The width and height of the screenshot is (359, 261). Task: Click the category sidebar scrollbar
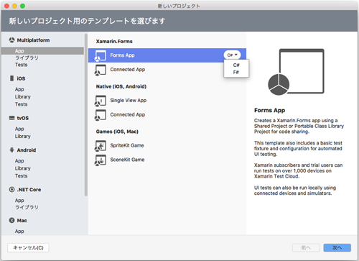tap(86, 115)
